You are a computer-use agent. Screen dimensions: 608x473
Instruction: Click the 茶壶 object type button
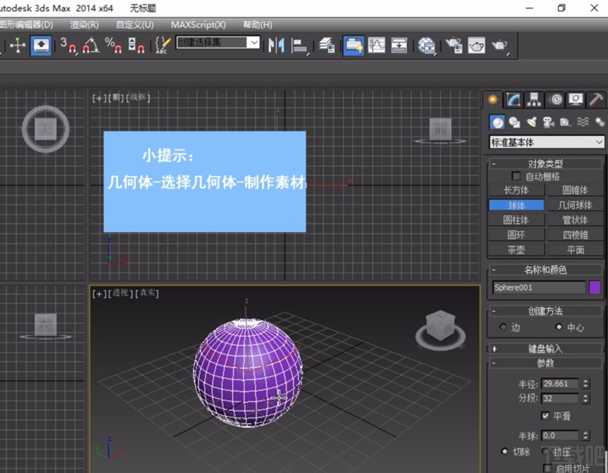pyautogui.click(x=516, y=249)
